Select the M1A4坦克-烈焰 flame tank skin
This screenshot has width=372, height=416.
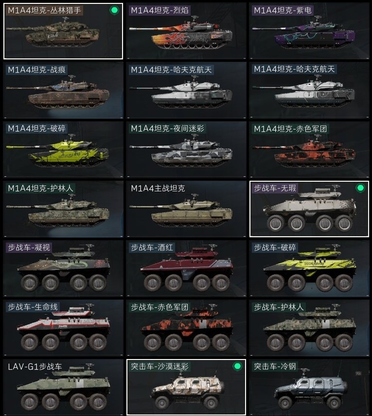(186, 31)
